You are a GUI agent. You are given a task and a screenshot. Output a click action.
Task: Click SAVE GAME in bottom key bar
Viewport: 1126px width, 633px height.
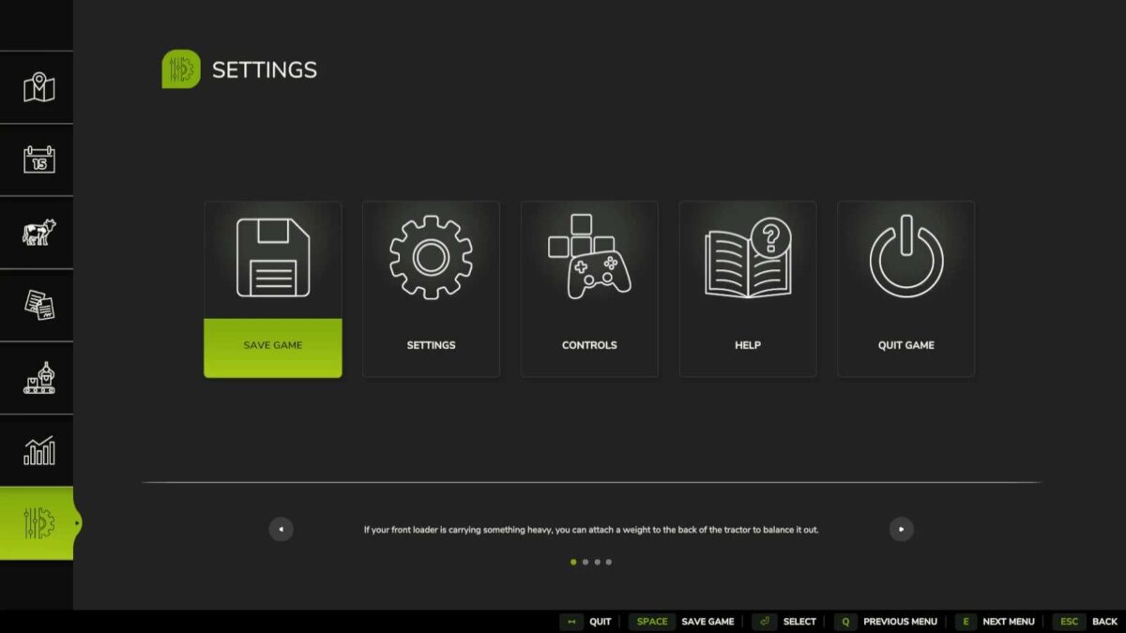pyautogui.click(x=708, y=622)
